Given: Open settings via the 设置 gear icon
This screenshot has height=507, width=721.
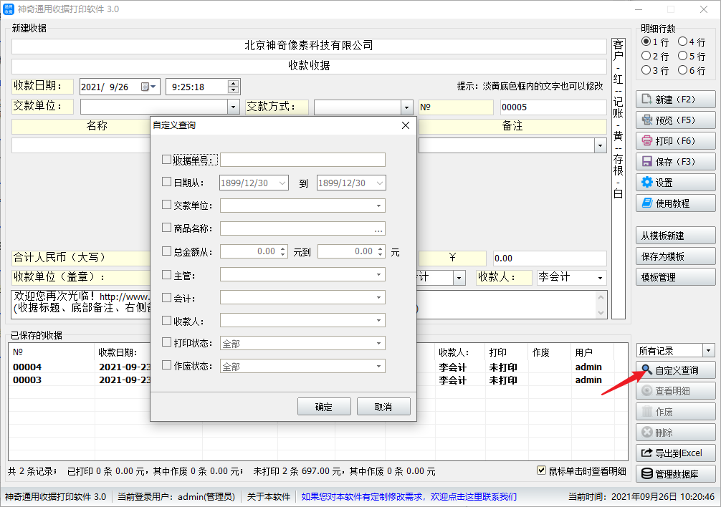Looking at the screenshot, I should (x=647, y=183).
